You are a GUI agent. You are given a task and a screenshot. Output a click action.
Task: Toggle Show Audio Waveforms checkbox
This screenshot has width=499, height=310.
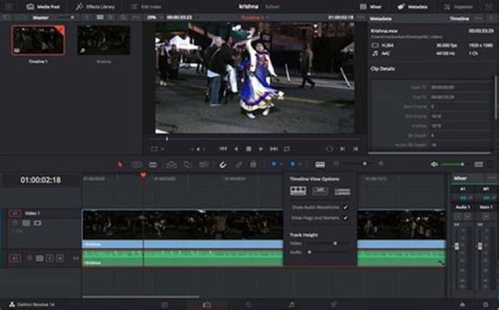pos(346,208)
